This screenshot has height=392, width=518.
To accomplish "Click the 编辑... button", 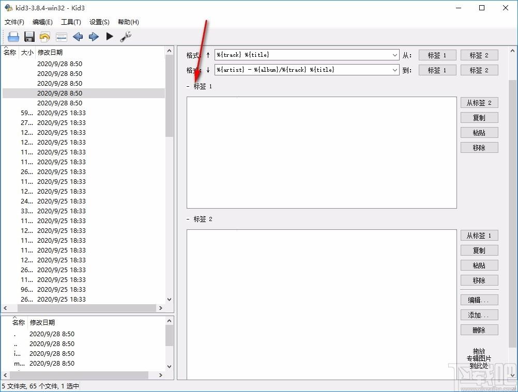I will pos(479,300).
